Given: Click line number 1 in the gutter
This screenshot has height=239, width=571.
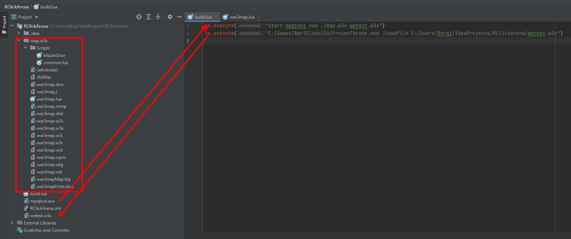Looking at the screenshot, I should [188, 26].
